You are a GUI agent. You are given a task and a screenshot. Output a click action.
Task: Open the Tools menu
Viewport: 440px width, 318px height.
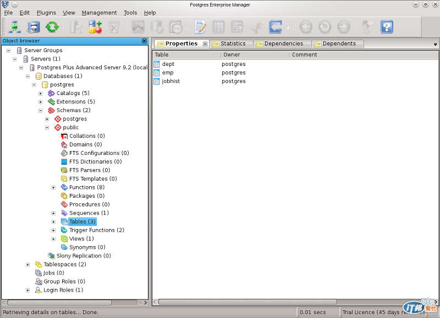point(130,13)
